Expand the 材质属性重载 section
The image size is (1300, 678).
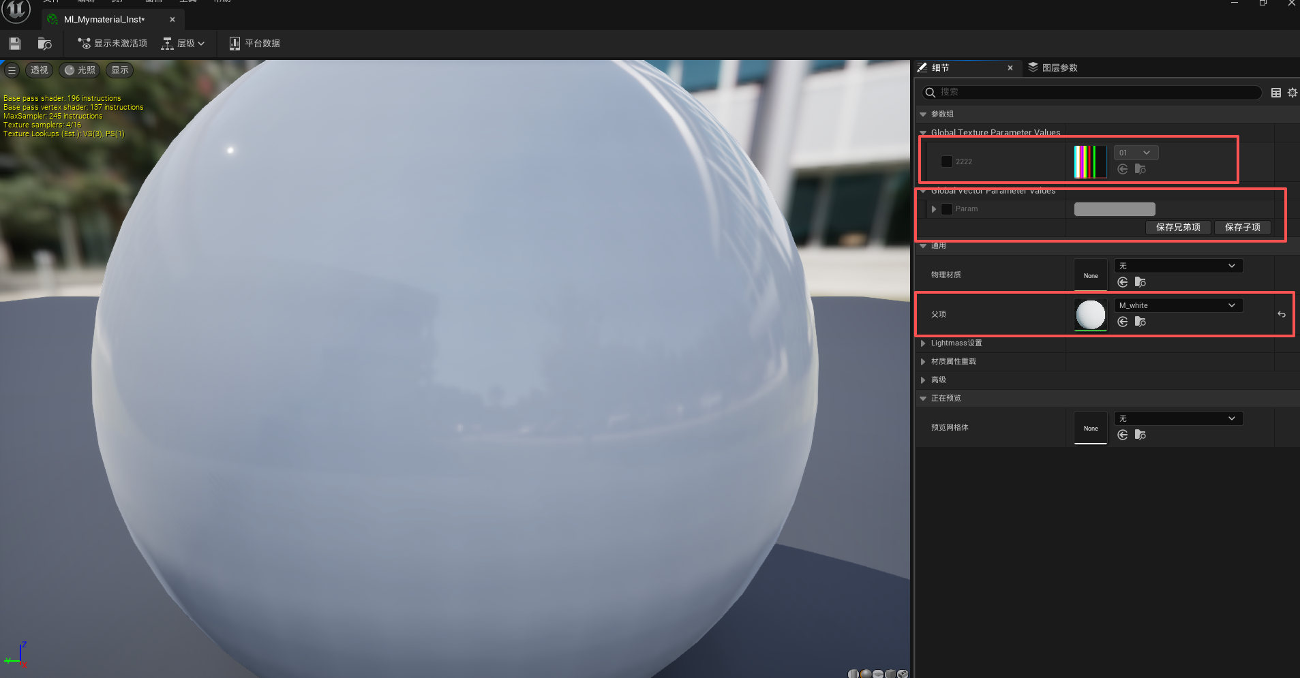pyautogui.click(x=923, y=362)
